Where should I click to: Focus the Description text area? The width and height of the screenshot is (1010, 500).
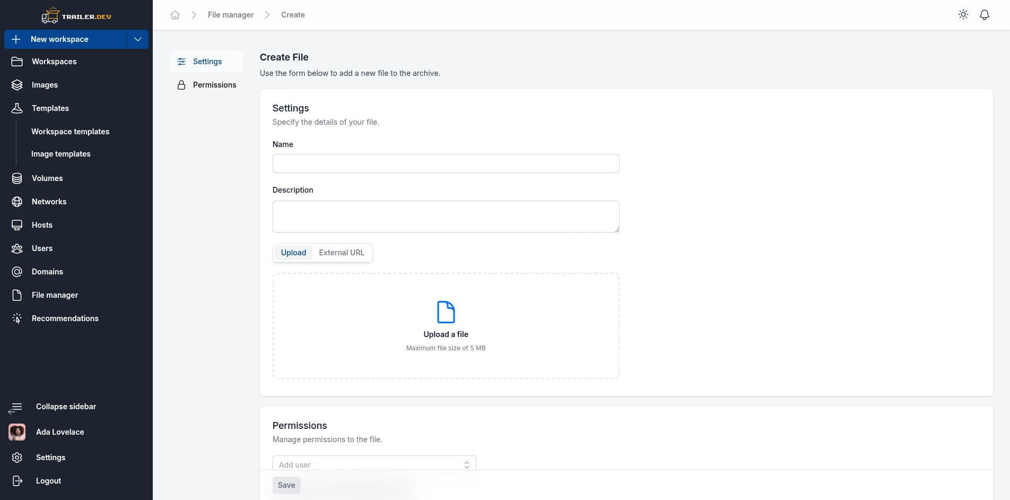(446, 217)
